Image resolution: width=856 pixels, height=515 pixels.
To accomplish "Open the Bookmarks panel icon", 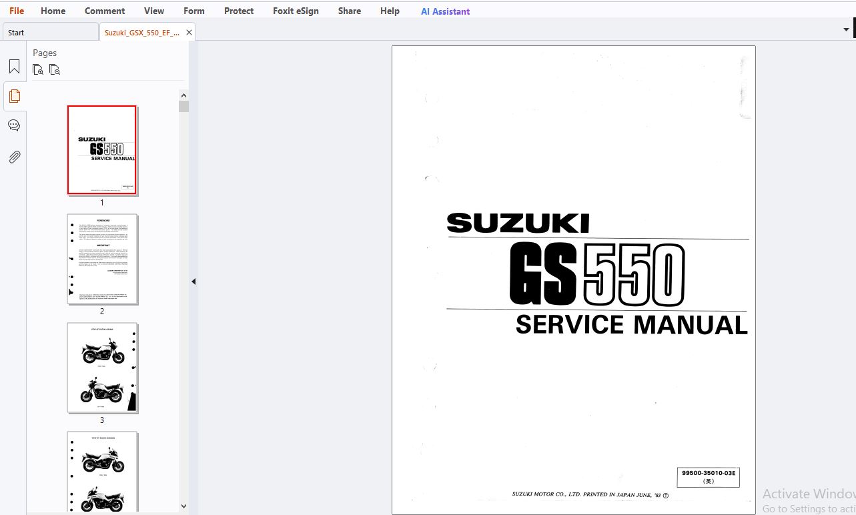I will click(x=14, y=67).
